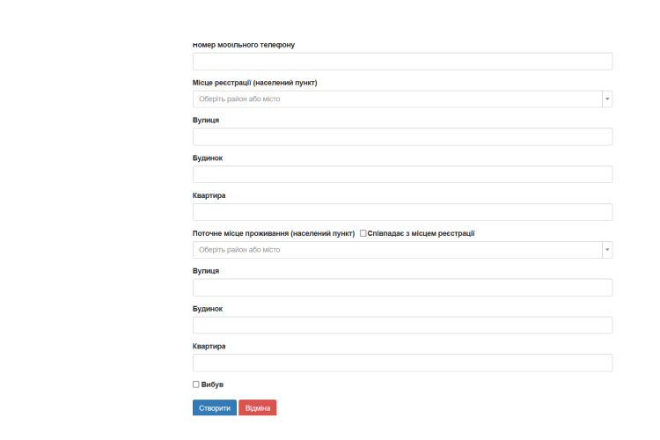
Task: Focus the Квартира field for current residence
Action: tap(402, 363)
